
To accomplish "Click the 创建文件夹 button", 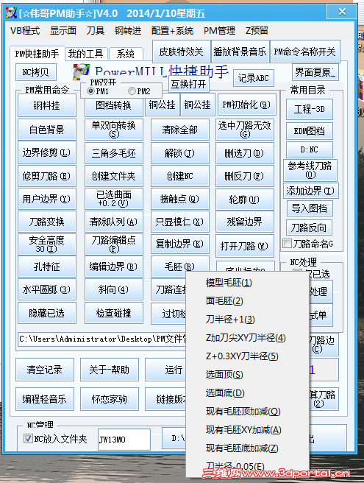I will [114, 176].
